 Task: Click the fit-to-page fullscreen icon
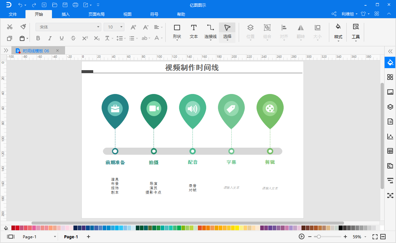375,237
